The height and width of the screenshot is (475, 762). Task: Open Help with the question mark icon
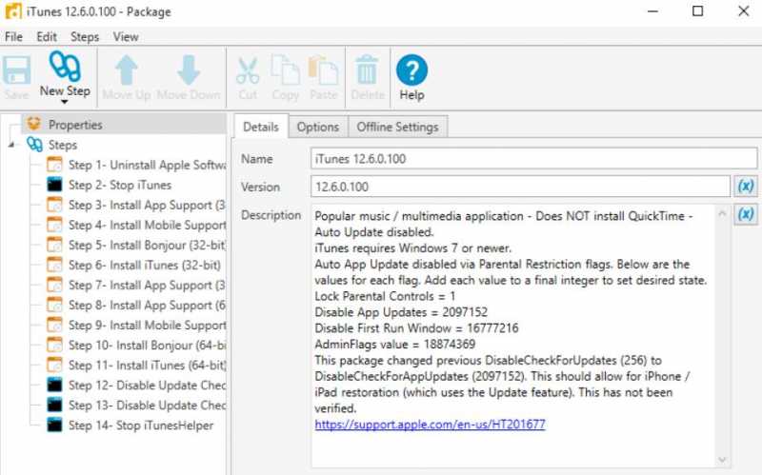(x=412, y=69)
